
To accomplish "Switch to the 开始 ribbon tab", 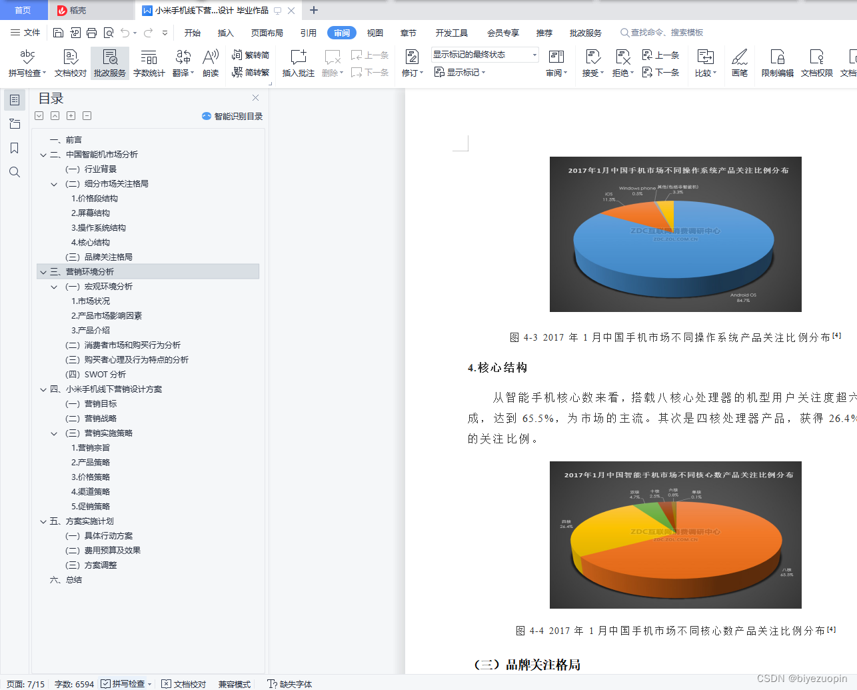I will pos(193,33).
